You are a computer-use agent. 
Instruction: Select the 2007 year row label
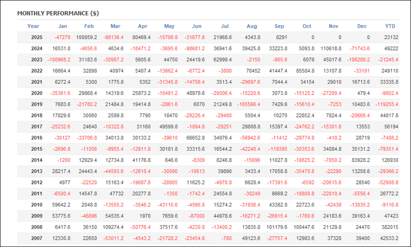37,238
